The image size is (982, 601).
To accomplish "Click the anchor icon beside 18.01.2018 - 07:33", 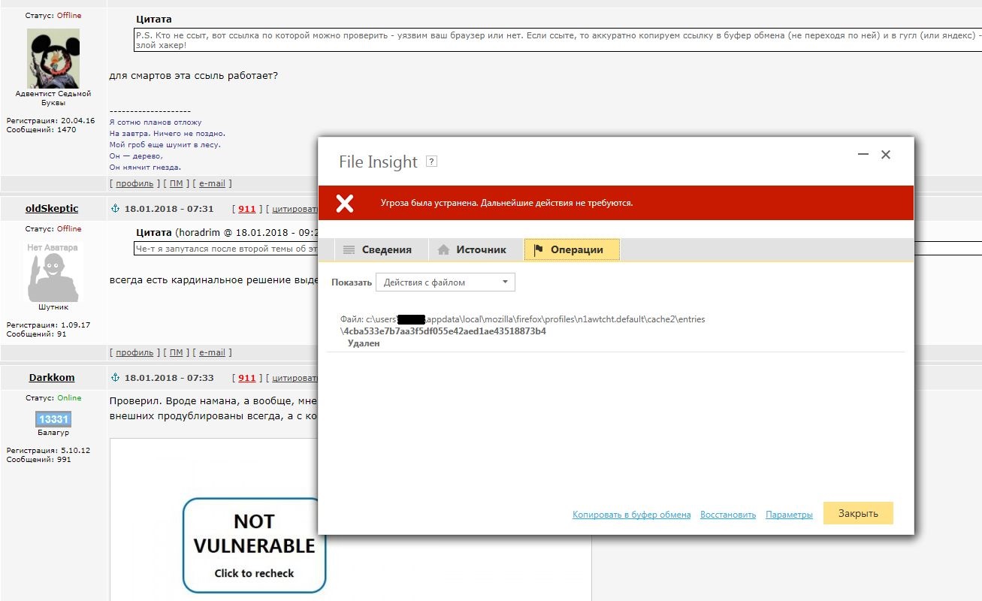I will tap(116, 378).
